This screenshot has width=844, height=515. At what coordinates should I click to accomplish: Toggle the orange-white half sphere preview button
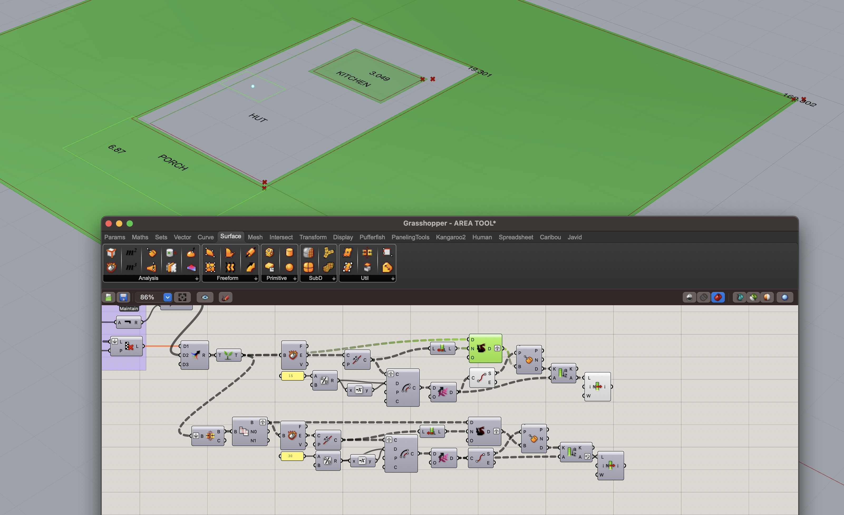[767, 297]
